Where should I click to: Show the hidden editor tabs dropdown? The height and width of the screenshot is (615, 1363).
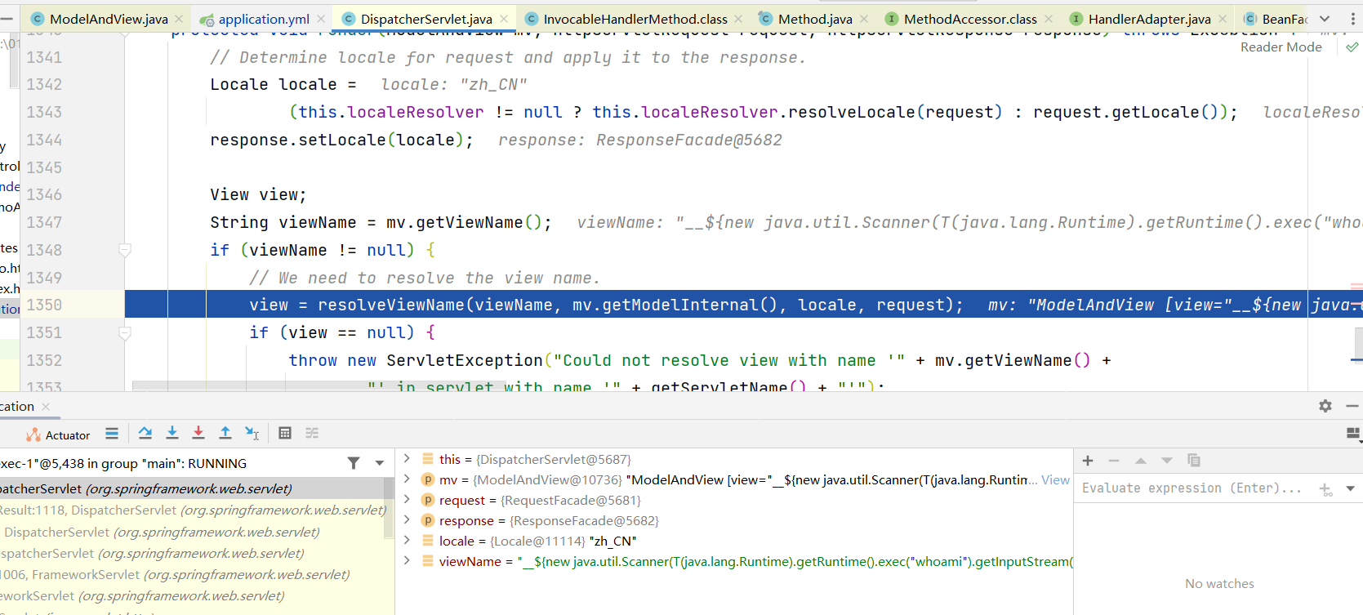click(x=1325, y=19)
